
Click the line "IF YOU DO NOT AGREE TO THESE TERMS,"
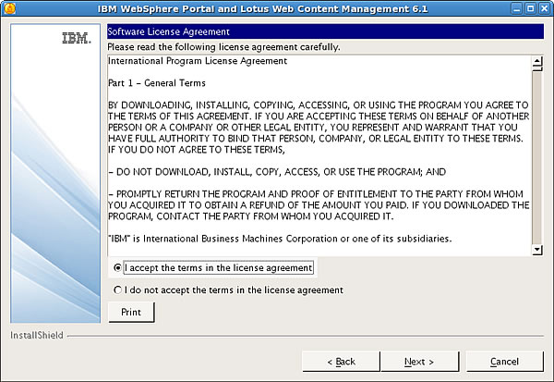click(x=197, y=150)
